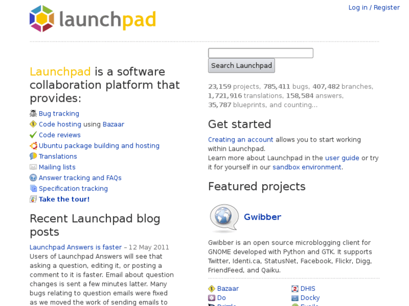This screenshot has height=306, width=409.
Task: Open the Log in / Register link
Action: [x=374, y=7]
